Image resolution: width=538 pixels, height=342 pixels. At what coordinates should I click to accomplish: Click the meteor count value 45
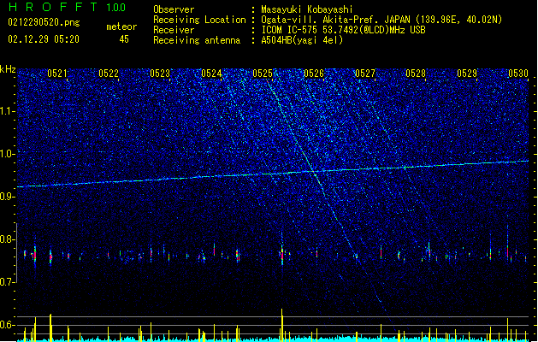point(124,39)
